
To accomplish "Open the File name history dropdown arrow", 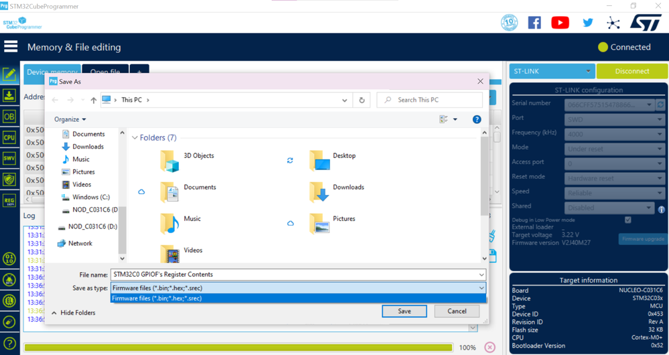I will point(481,275).
